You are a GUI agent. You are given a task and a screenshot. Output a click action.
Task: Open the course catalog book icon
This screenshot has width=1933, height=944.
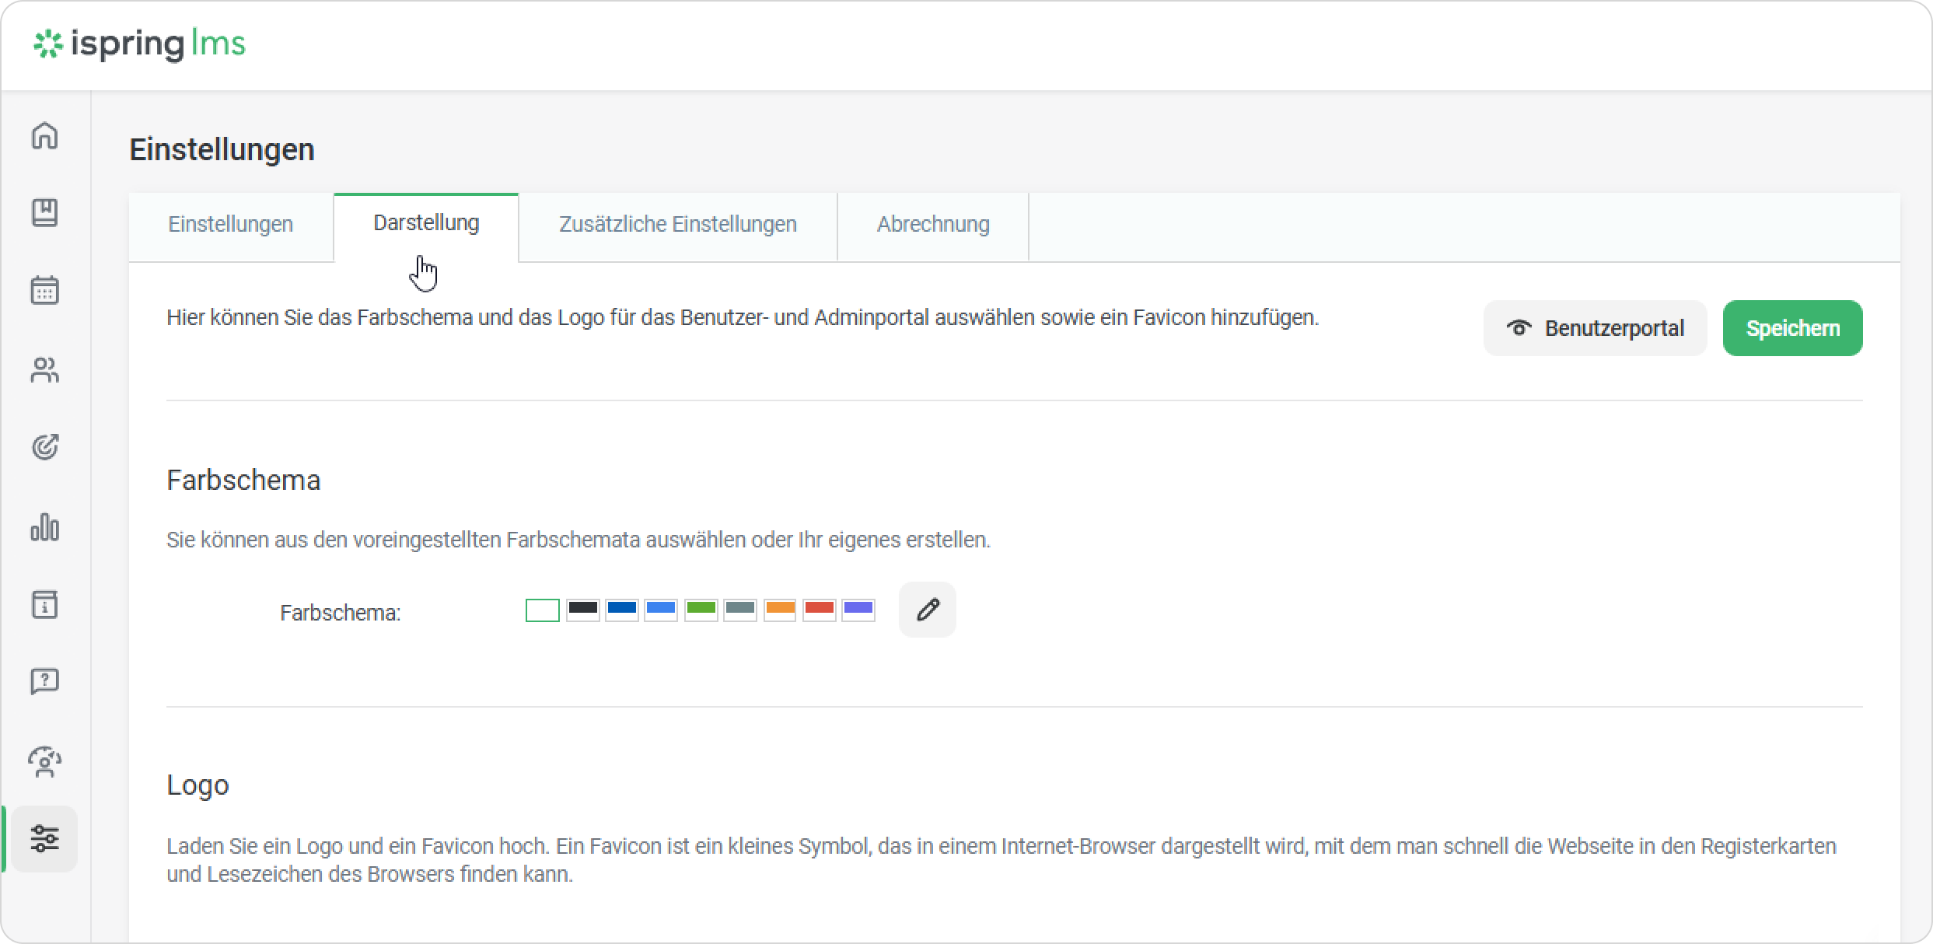pos(45,212)
